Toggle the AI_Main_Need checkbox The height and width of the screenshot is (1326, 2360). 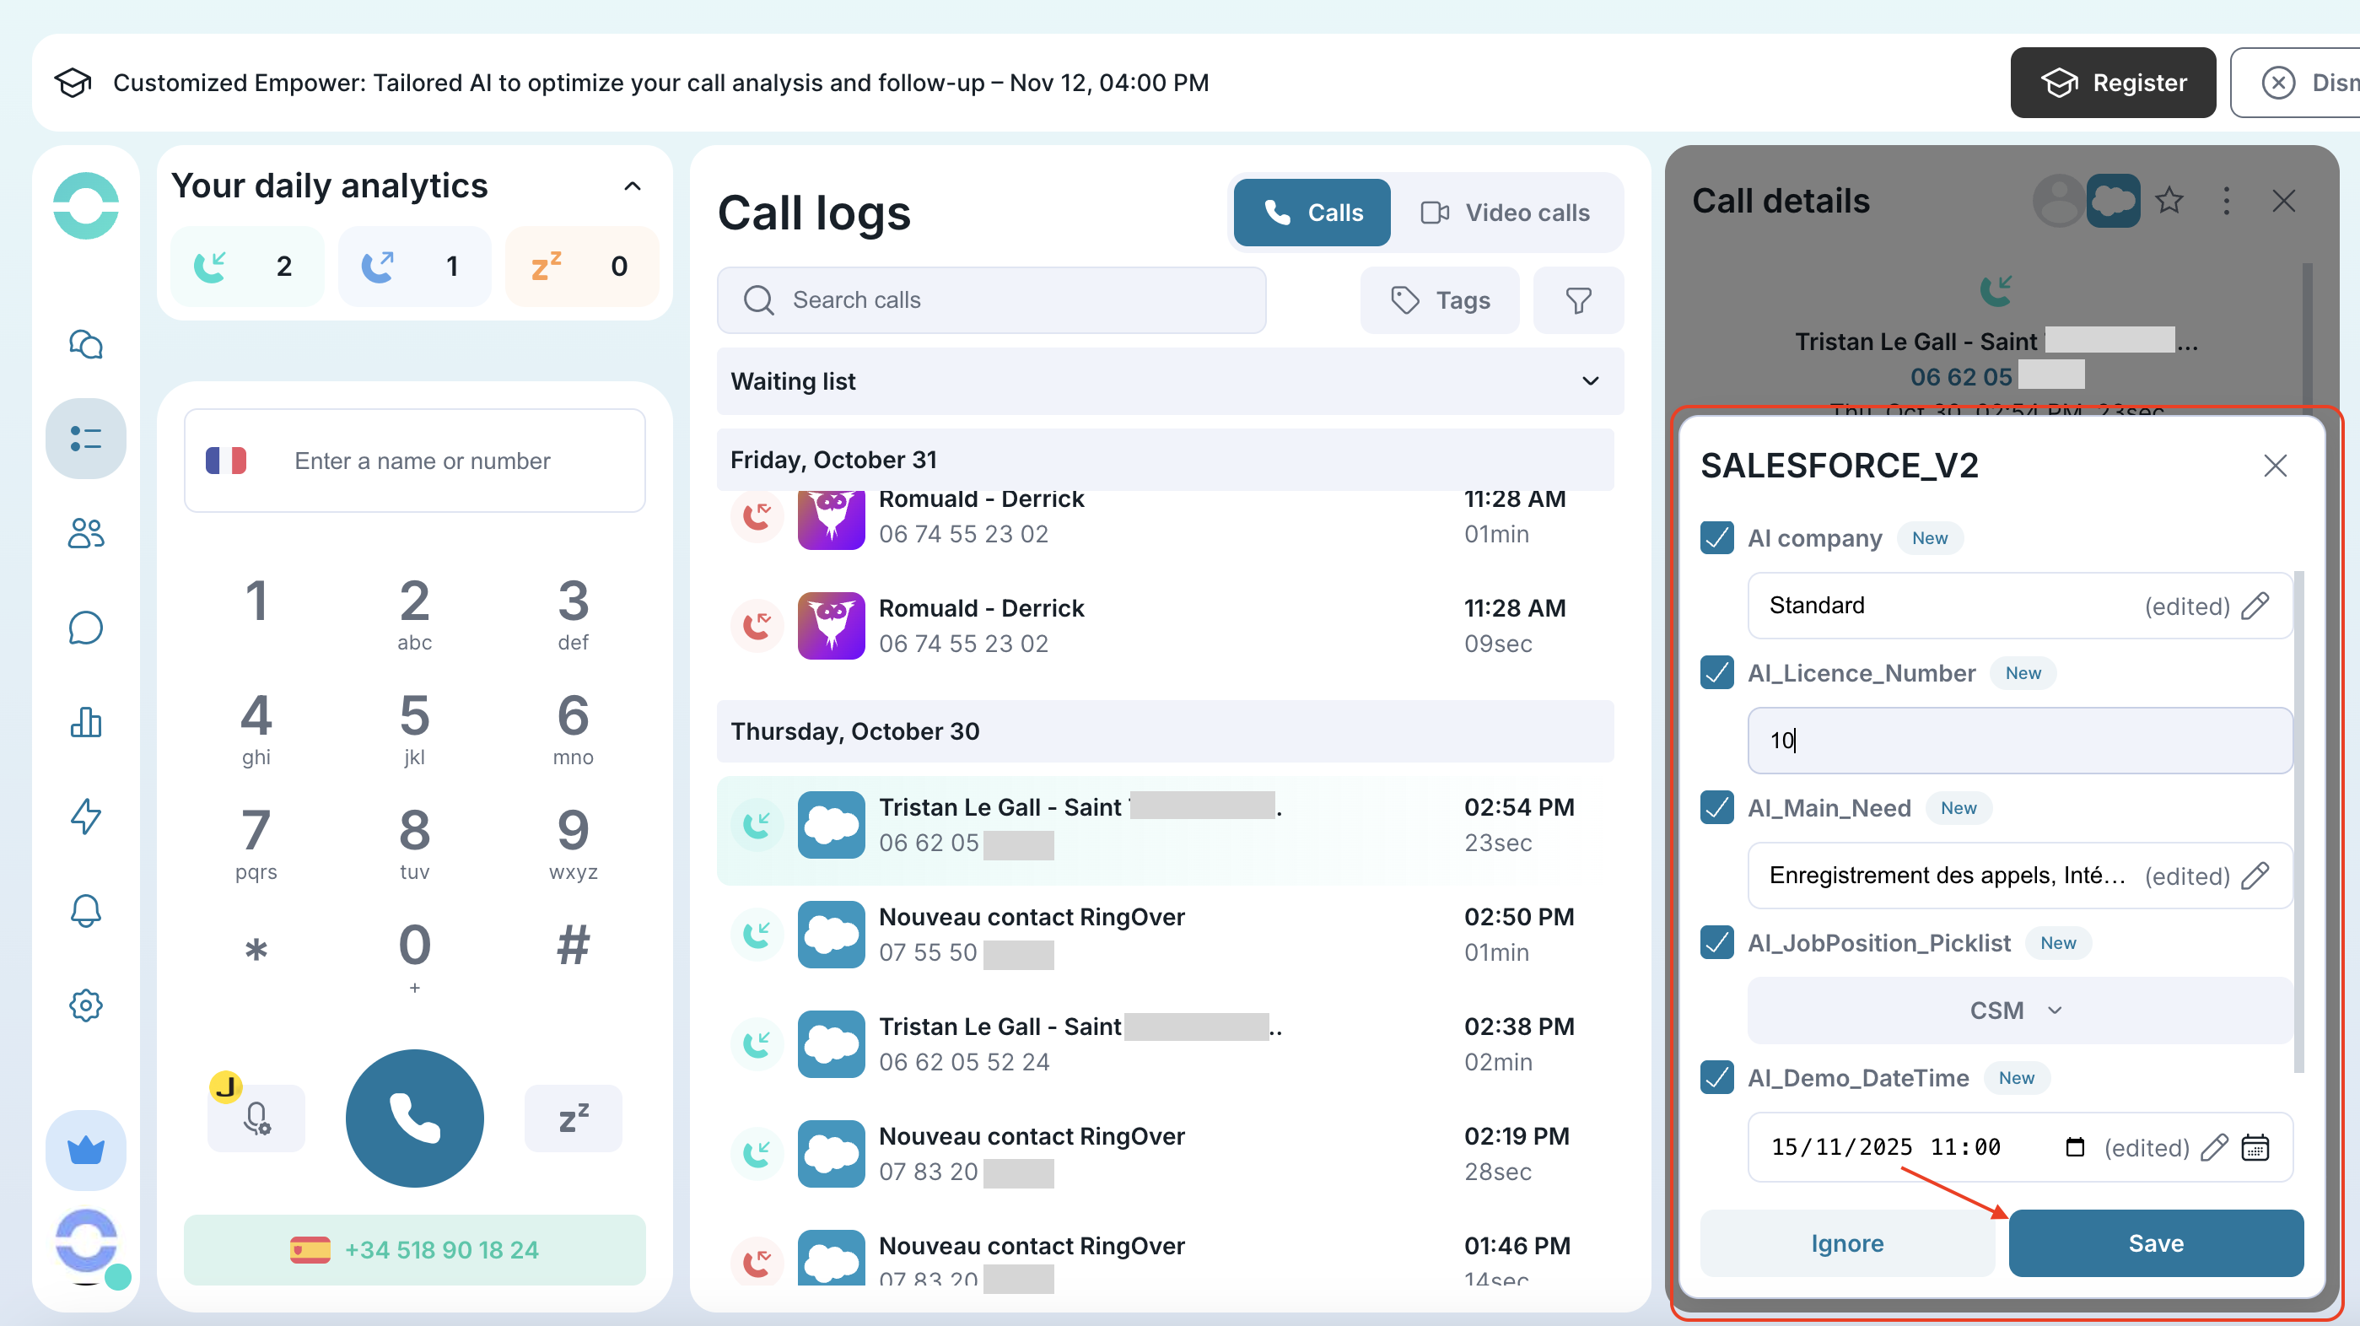[x=1716, y=807]
